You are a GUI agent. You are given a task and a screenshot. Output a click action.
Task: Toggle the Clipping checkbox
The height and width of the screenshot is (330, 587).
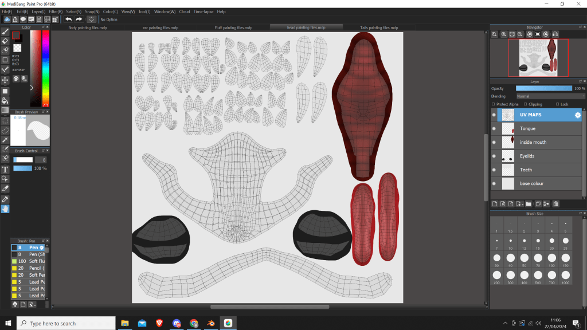[526, 104]
